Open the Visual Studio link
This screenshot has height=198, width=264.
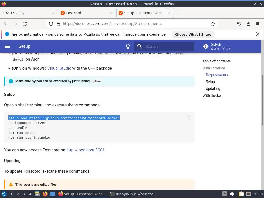[59, 68]
